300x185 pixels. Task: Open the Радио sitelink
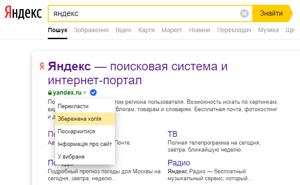[179, 162]
